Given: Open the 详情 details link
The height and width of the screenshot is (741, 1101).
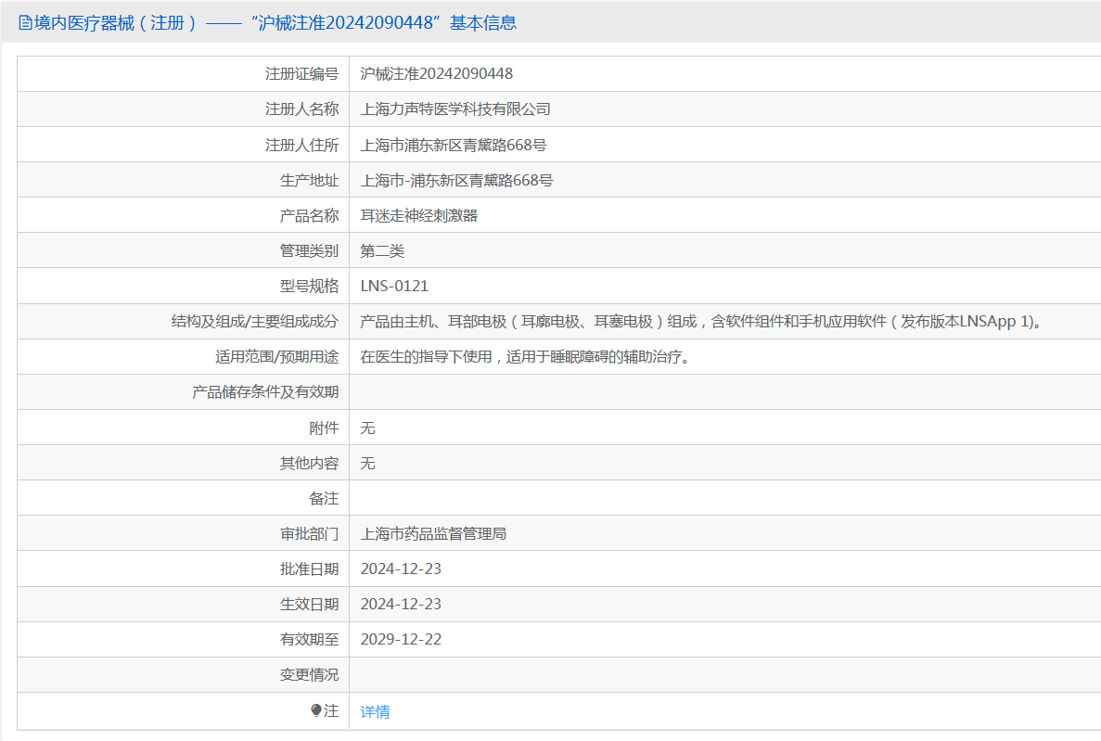Looking at the screenshot, I should [375, 711].
